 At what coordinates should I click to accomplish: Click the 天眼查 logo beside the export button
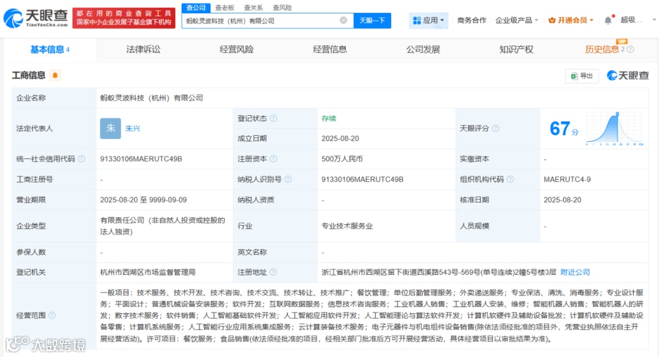click(628, 76)
